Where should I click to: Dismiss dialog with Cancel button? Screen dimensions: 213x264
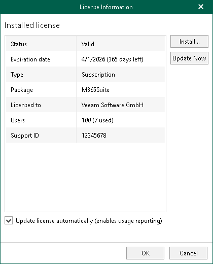[188, 253]
